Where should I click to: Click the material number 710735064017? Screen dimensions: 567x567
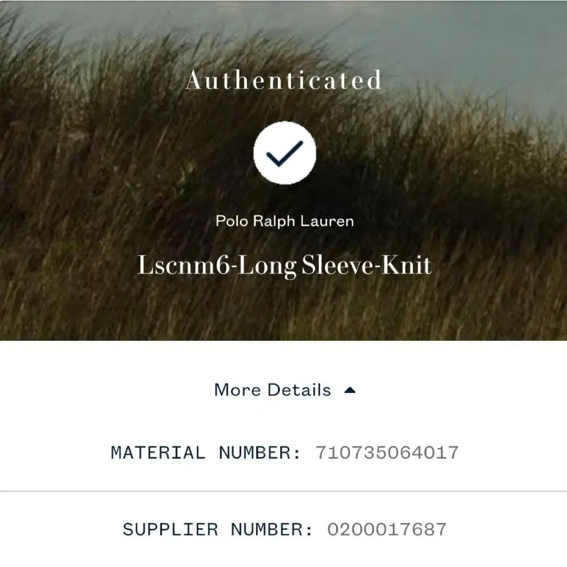pyautogui.click(x=387, y=453)
